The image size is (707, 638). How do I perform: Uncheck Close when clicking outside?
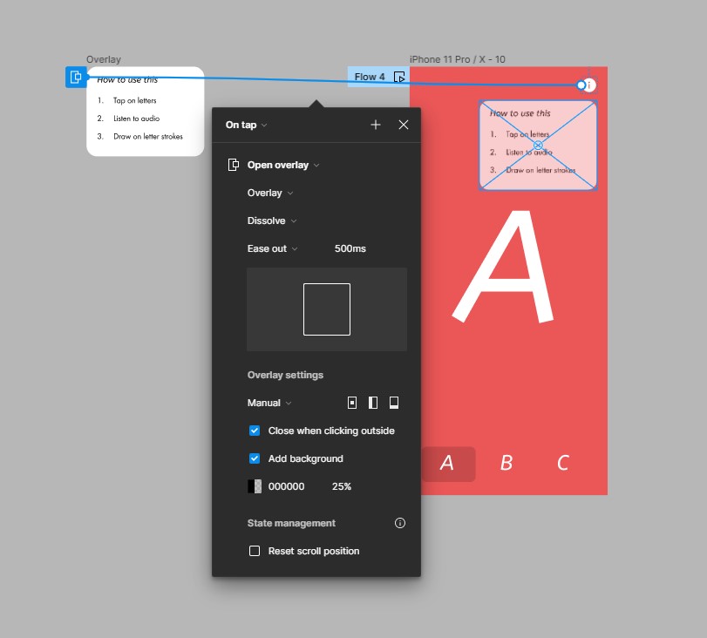[255, 431]
